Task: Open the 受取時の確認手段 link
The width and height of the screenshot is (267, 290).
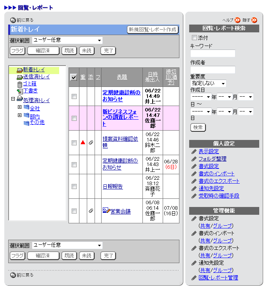Action: click(219, 196)
